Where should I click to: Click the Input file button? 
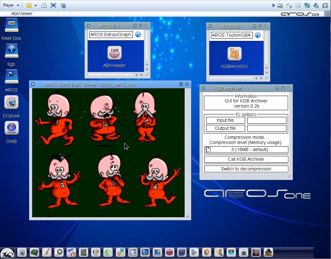tap(225, 120)
